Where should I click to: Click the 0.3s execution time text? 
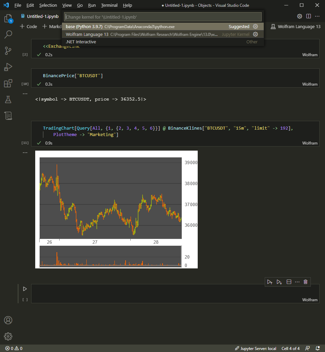coord(49,84)
